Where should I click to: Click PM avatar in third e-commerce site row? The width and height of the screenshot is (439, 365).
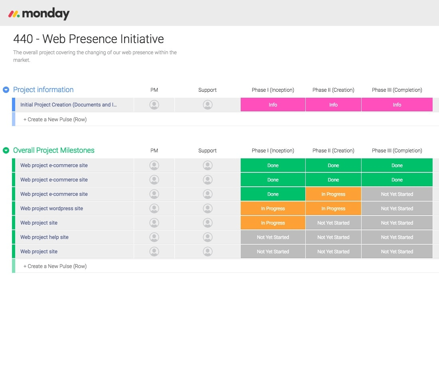154,194
